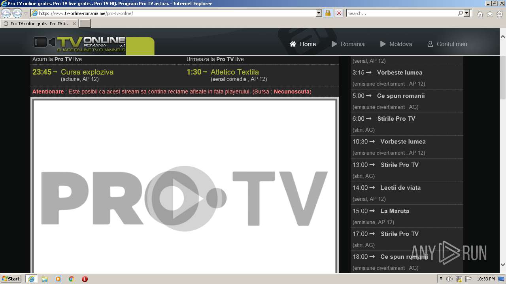Open the search provider dropdown arrow
506x284 pixels.
467,13
